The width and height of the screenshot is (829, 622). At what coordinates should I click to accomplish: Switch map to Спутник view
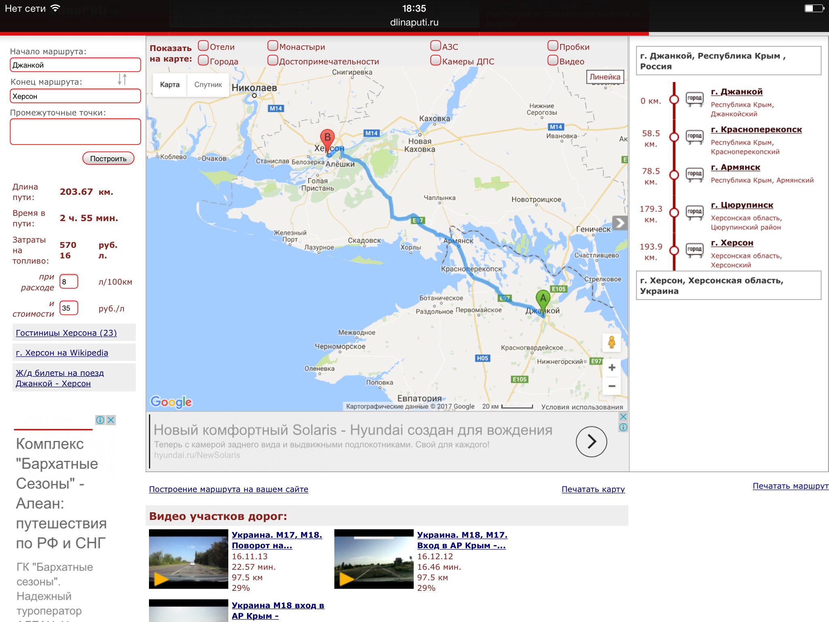click(x=208, y=85)
